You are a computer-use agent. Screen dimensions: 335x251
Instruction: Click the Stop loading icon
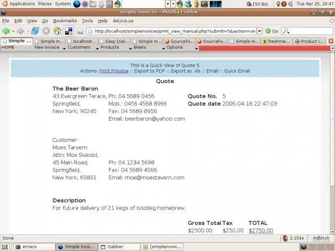(x=46, y=31)
